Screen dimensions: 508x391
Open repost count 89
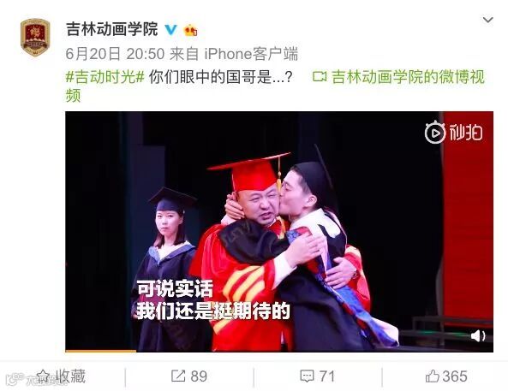coord(199,376)
